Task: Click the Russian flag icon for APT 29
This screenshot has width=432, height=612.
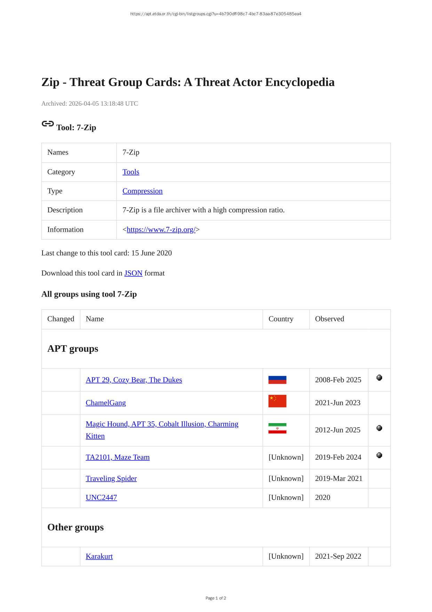Action: [277, 380]
